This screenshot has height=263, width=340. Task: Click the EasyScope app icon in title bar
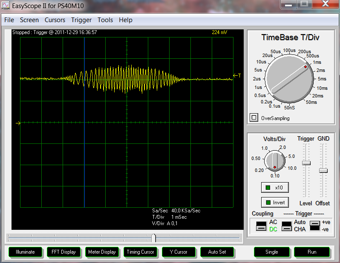pyautogui.click(x=6, y=5)
